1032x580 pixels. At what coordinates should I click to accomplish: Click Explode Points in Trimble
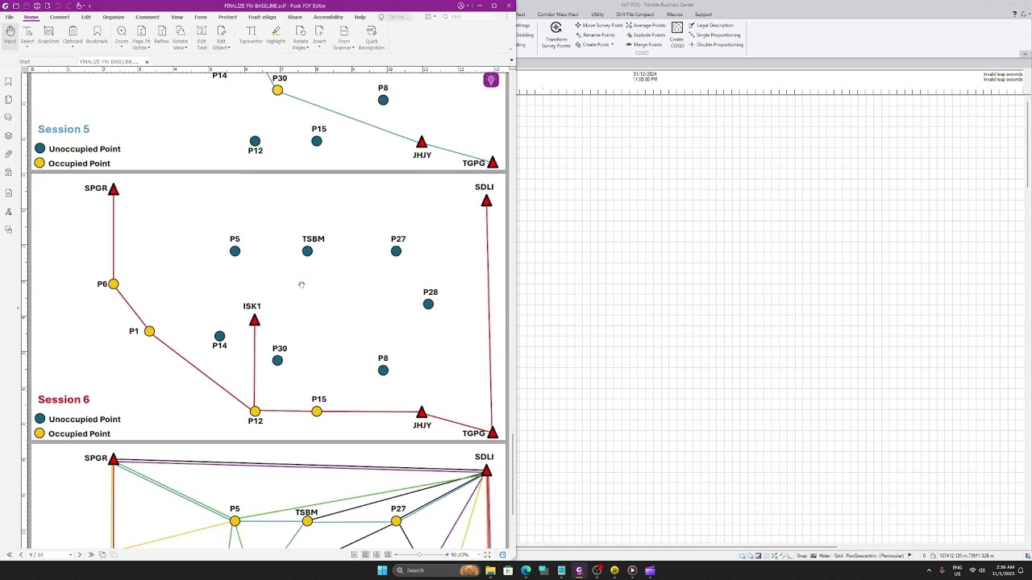point(646,35)
